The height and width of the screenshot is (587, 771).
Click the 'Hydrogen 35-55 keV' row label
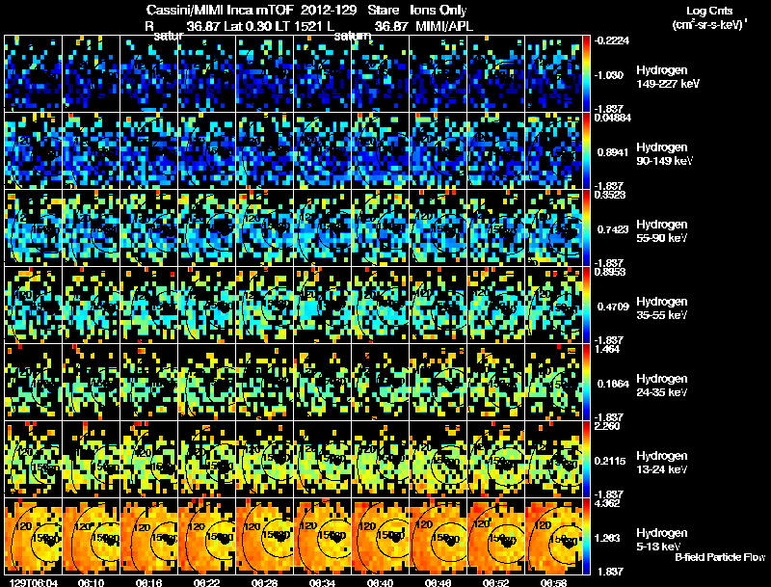662,308
